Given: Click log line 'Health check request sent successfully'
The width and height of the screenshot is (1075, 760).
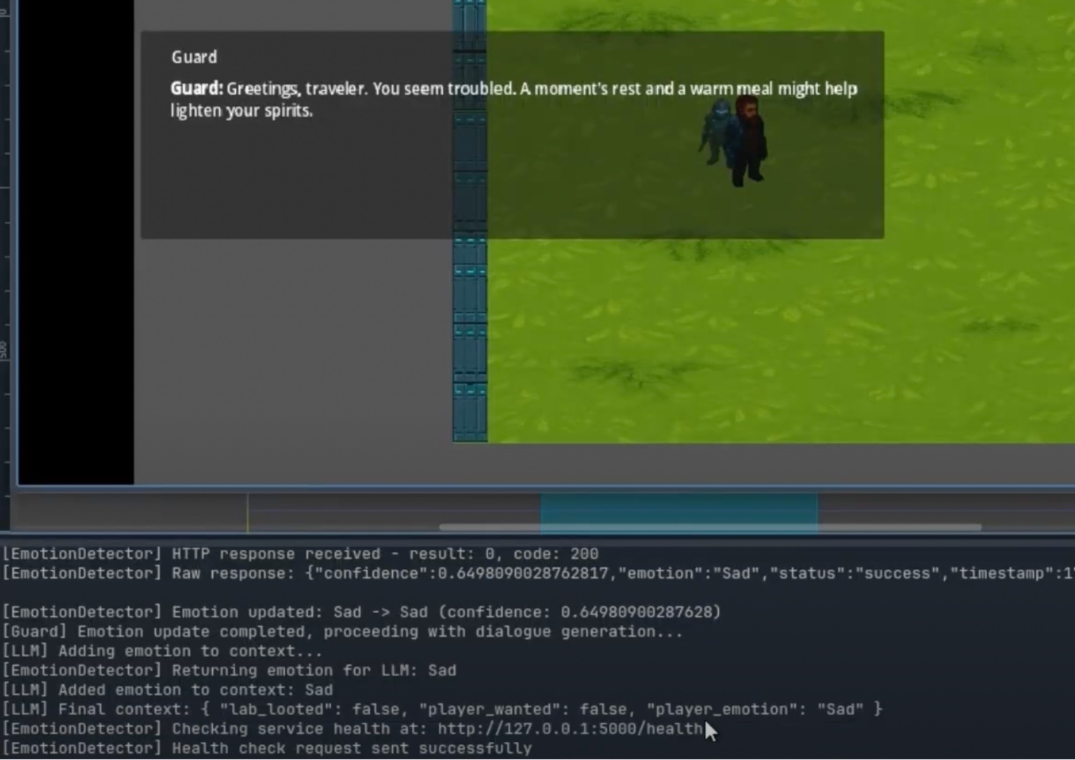Looking at the screenshot, I should (x=267, y=749).
